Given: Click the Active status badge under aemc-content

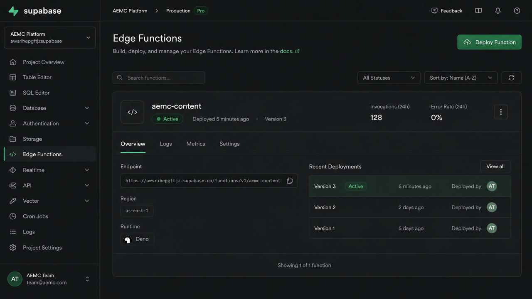Looking at the screenshot, I should (167, 119).
